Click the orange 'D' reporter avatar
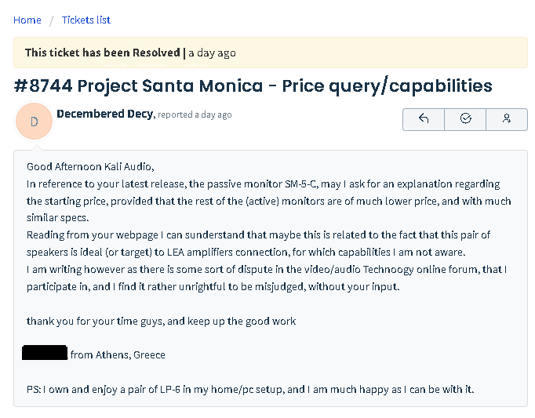The width and height of the screenshot is (535, 418). point(35,122)
